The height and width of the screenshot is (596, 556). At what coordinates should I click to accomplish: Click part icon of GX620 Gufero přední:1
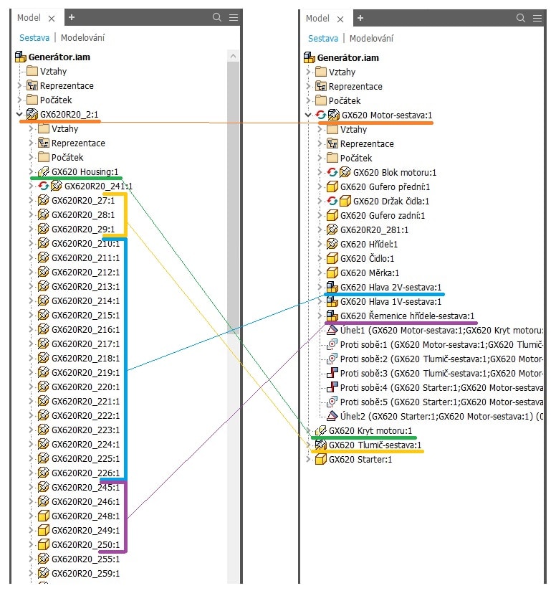click(x=332, y=186)
